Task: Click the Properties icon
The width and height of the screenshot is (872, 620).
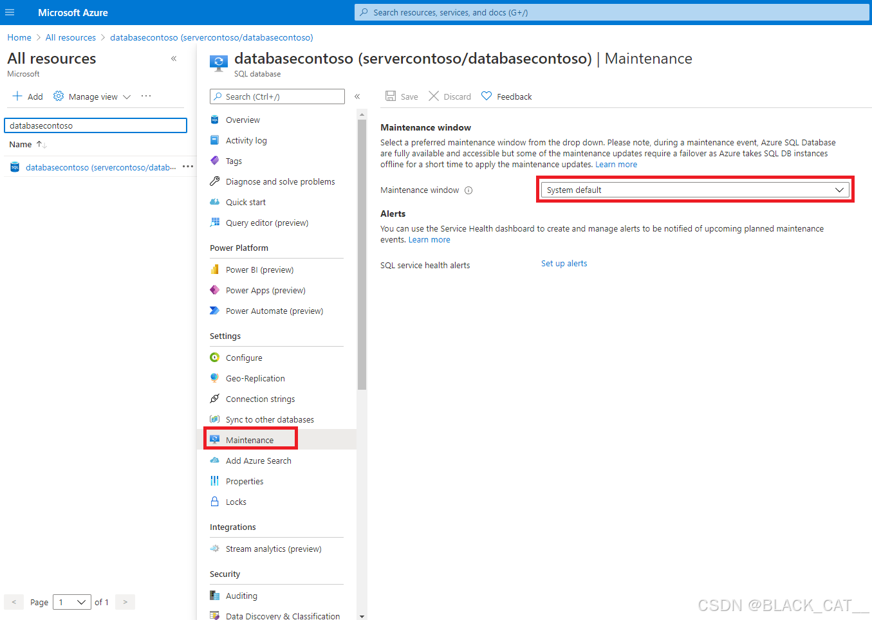Action: point(215,481)
